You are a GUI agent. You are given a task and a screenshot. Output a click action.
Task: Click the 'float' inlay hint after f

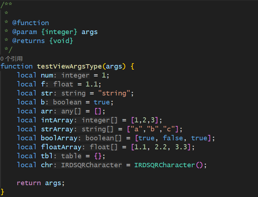63,84
